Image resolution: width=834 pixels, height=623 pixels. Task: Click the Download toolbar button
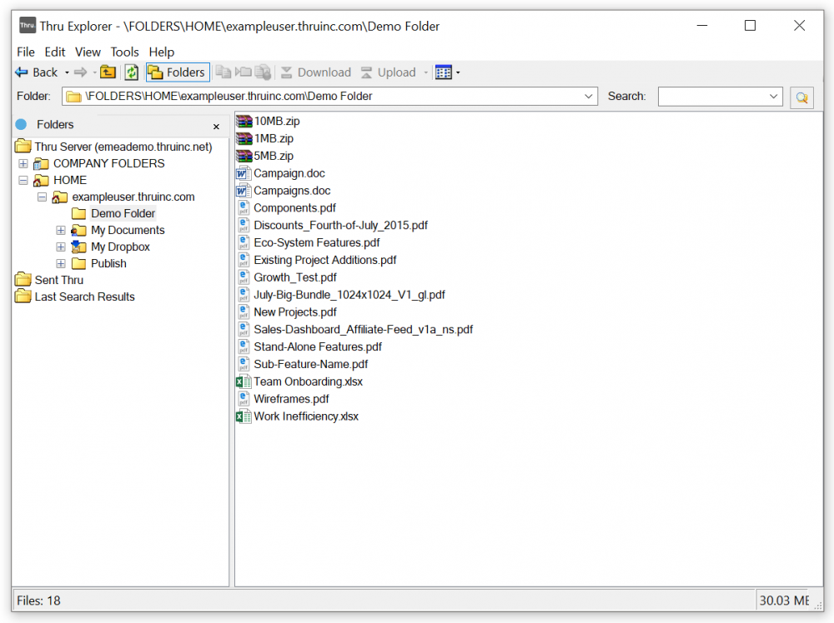[x=316, y=72]
